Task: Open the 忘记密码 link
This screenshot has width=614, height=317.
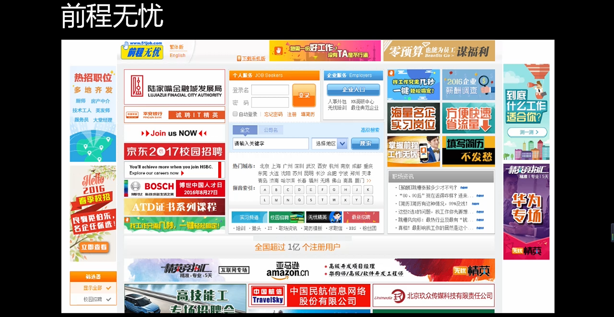Action: click(x=273, y=114)
